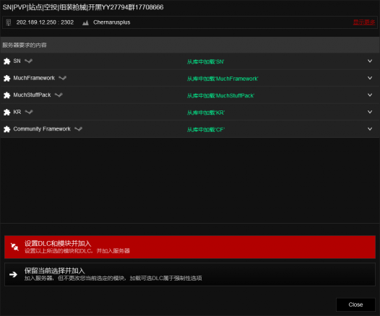Click the checkmark beside Community Framework

point(78,128)
